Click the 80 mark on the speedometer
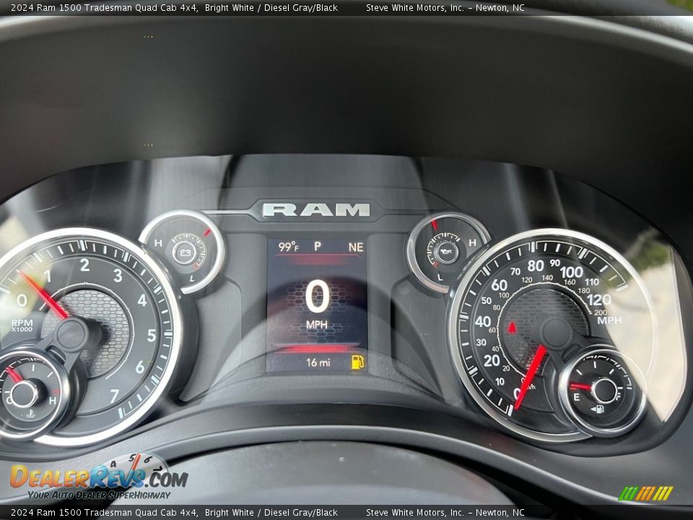 [535, 266]
